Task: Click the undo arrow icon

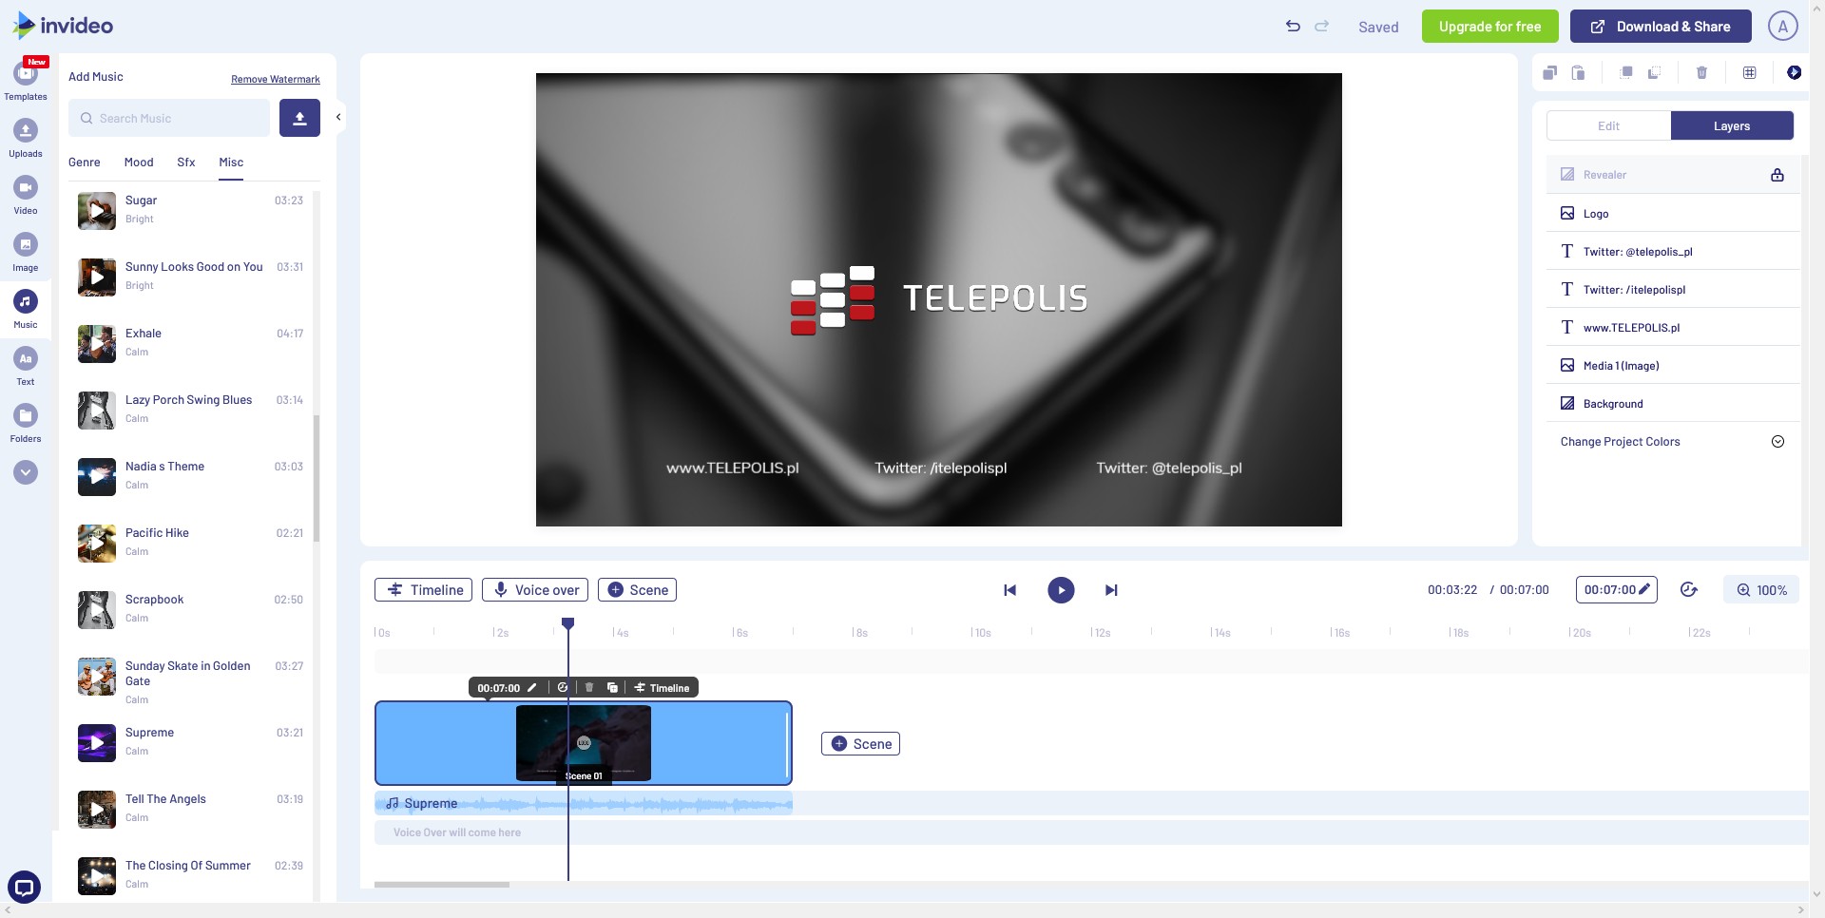Action: (x=1293, y=27)
